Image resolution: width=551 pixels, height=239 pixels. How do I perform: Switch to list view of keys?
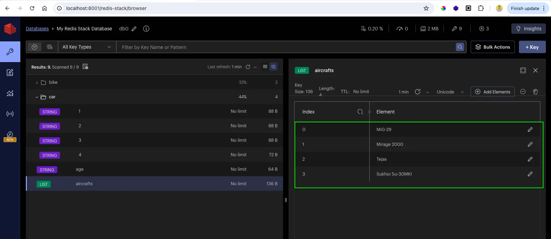point(265,67)
